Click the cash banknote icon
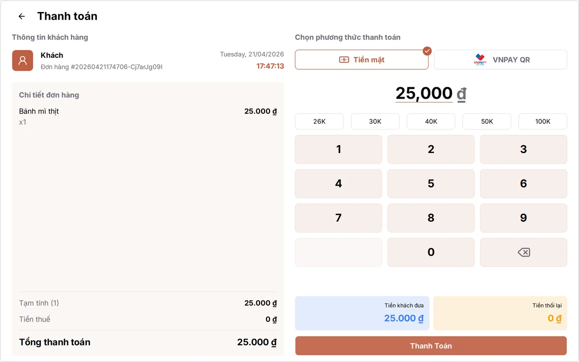Image resolution: width=579 pixels, height=362 pixels. [344, 60]
